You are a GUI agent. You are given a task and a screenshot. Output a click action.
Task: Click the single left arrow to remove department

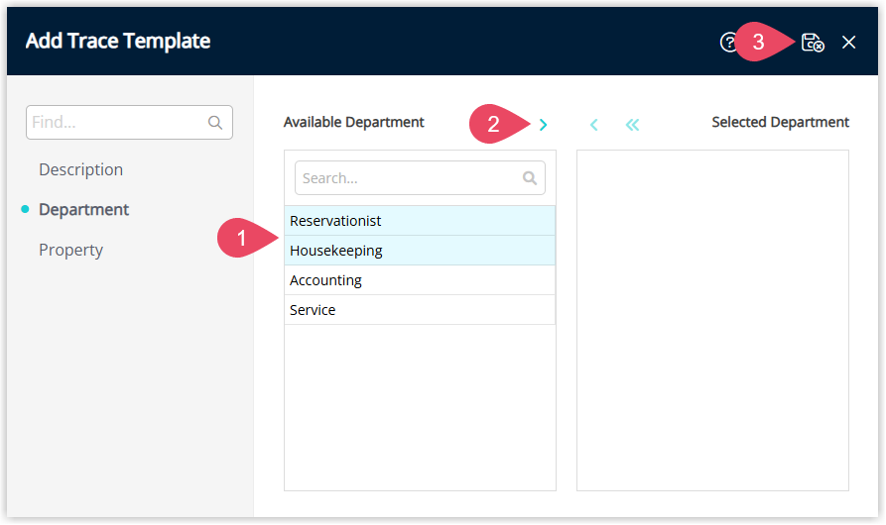[x=594, y=125]
